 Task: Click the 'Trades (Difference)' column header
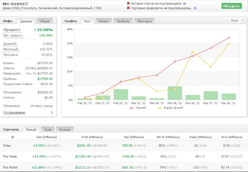point(200,137)
